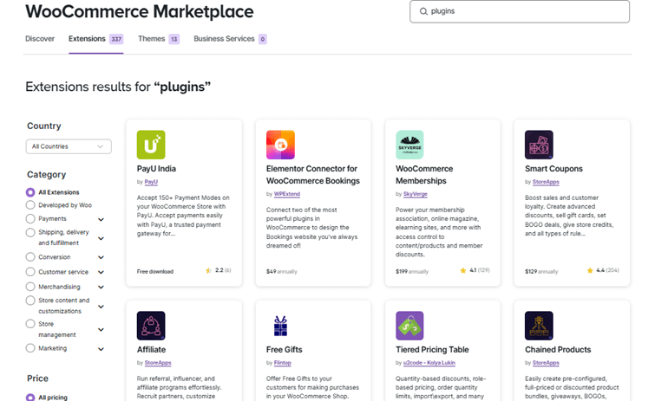Select the Marketing category radio

click(x=30, y=348)
